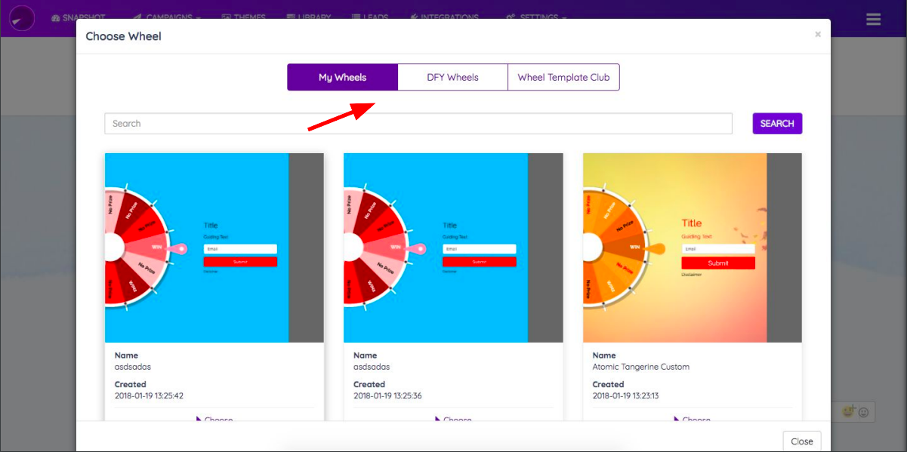
Task: Click the purple SEARCH button
Action: click(777, 124)
